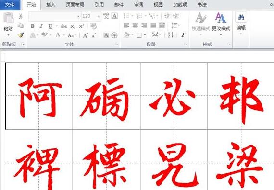
Task: Toggle Italic formatting
Action: 41,26
